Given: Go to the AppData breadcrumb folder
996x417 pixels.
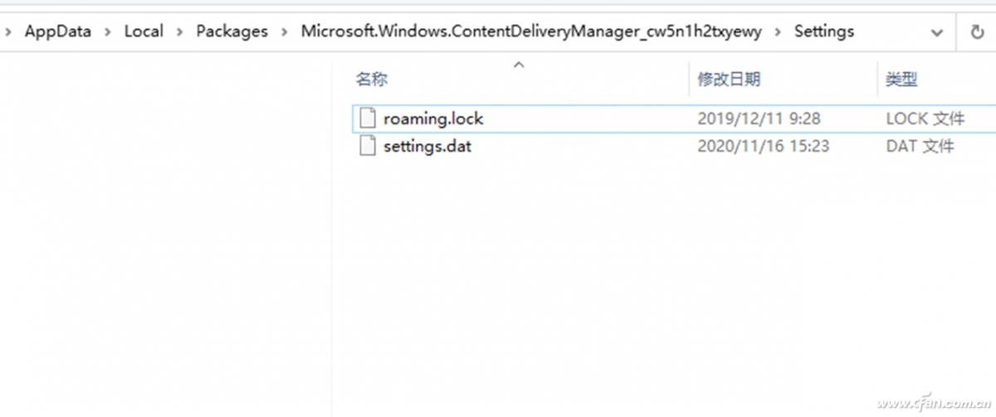Looking at the screenshot, I should (58, 32).
